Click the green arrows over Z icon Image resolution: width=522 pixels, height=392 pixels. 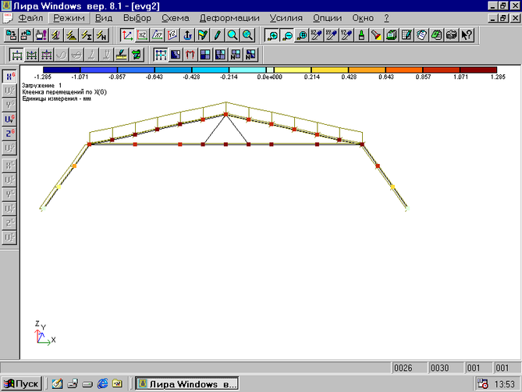click(137, 55)
